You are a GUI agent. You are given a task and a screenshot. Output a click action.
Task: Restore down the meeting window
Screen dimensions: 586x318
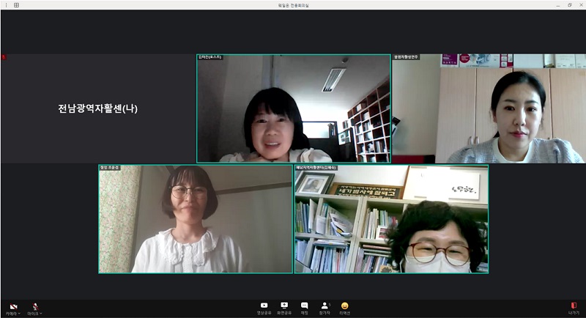point(569,5)
